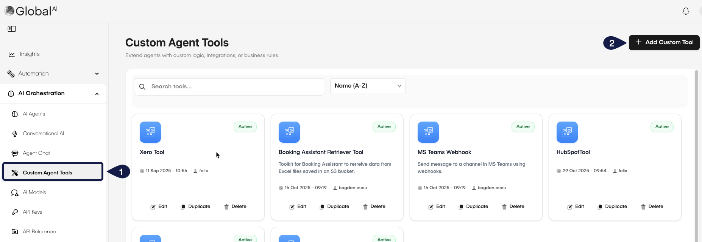Click the HubSpotTool blue tool icon
702x242 pixels.
click(x=567, y=132)
